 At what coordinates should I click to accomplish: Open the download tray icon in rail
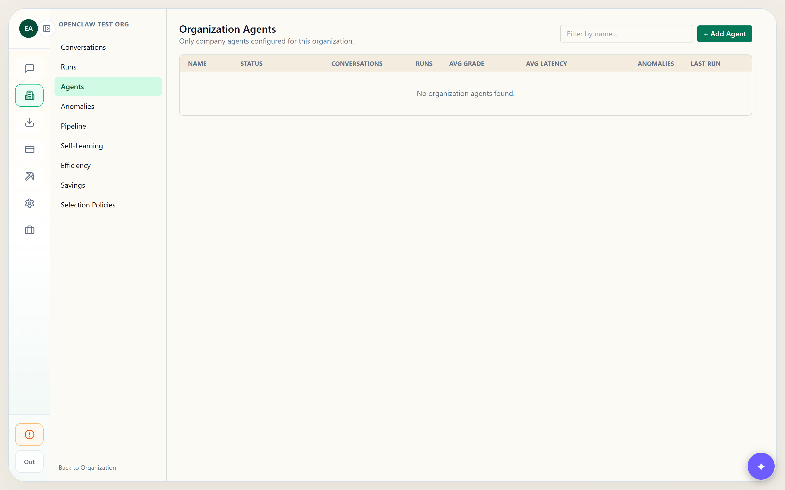coord(30,122)
